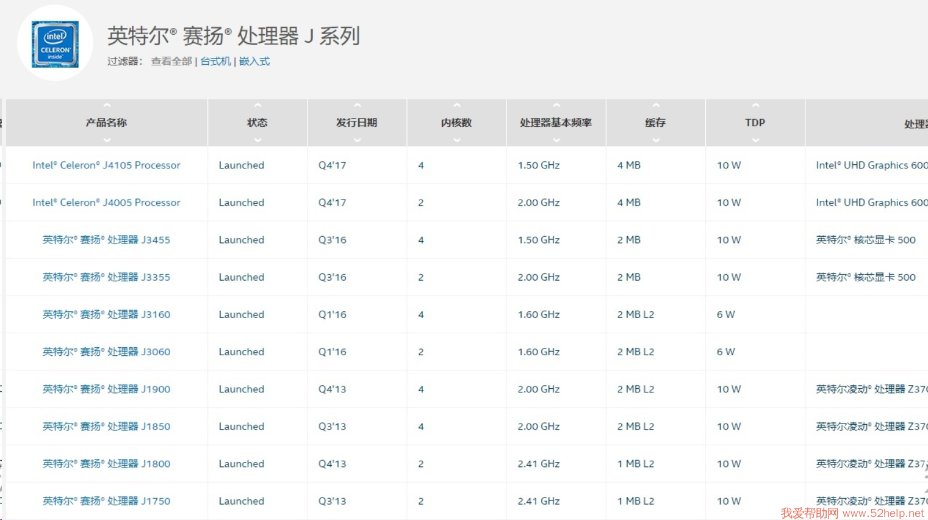928x520 pixels.
Task: View details for 赛扬 处理器 J3160
Action: (x=106, y=314)
